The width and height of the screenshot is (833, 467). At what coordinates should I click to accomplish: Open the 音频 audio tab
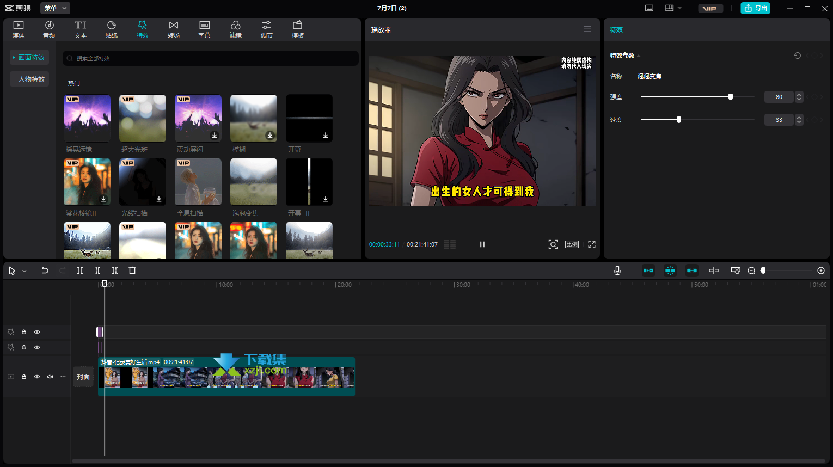[50, 29]
